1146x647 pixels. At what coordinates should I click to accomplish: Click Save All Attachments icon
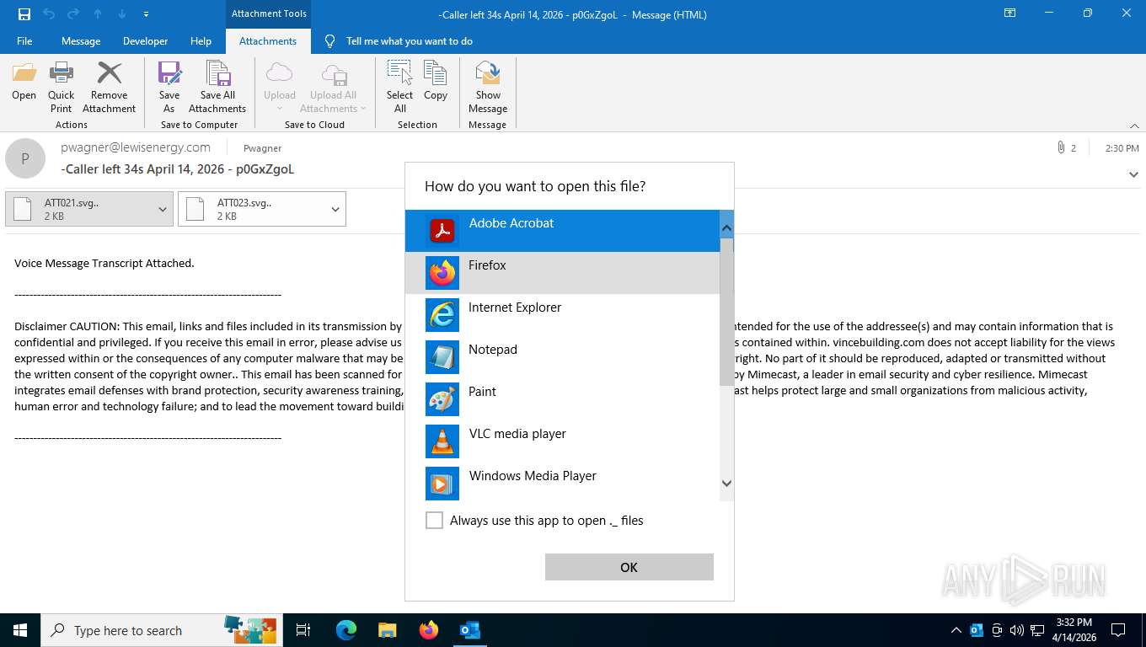pos(217,87)
